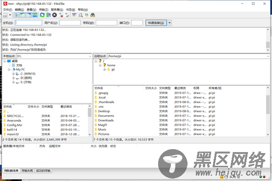Toggle synchronized browsing
272x181 pixels.
(86, 15)
